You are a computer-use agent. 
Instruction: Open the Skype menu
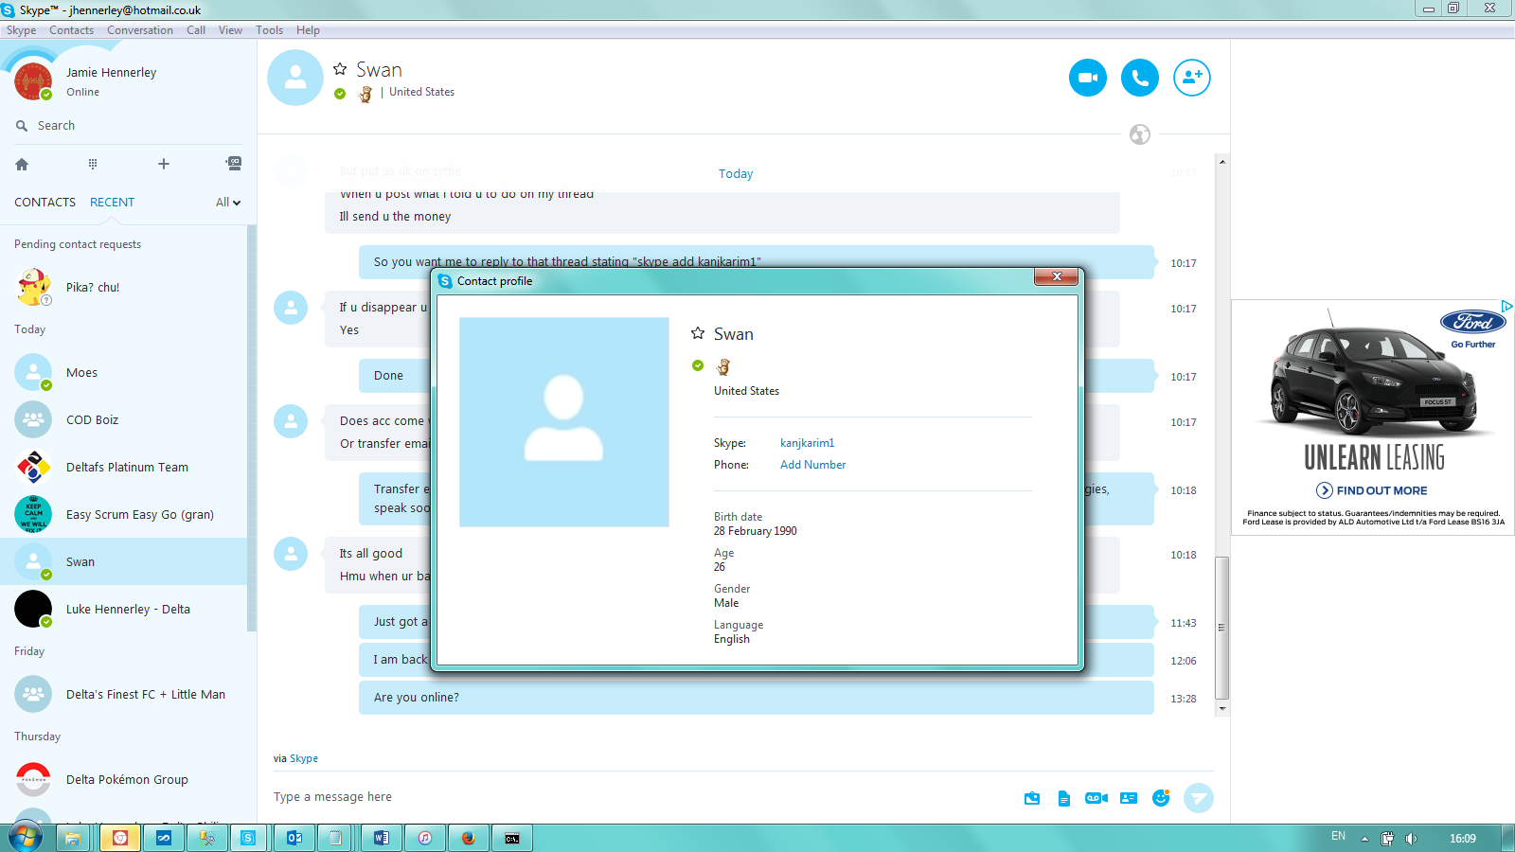(22, 30)
